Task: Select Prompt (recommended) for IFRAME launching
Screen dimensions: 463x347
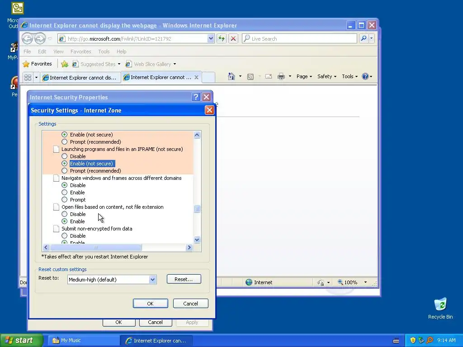Action: pyautogui.click(x=64, y=170)
